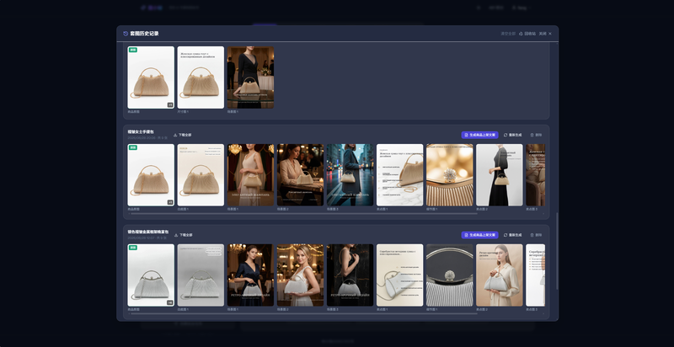Click count badge on champagne set original image
Image resolution: width=674 pixels, height=347 pixels.
pos(170,202)
